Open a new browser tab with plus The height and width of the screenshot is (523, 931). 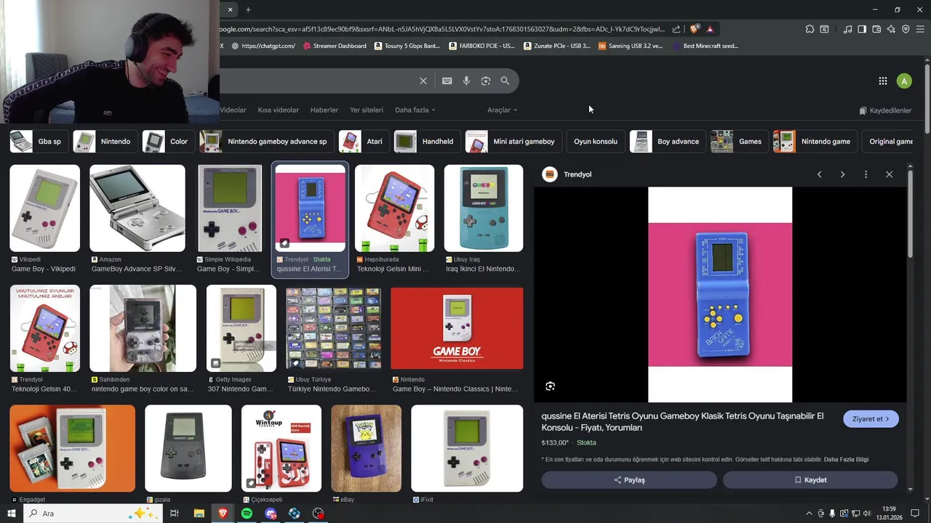pyautogui.click(x=248, y=9)
